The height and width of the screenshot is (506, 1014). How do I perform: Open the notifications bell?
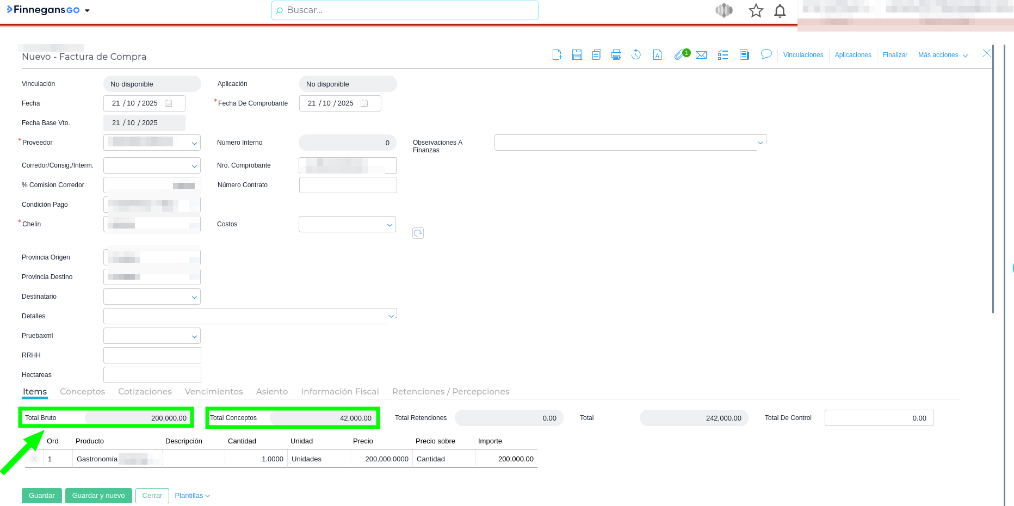tap(780, 11)
